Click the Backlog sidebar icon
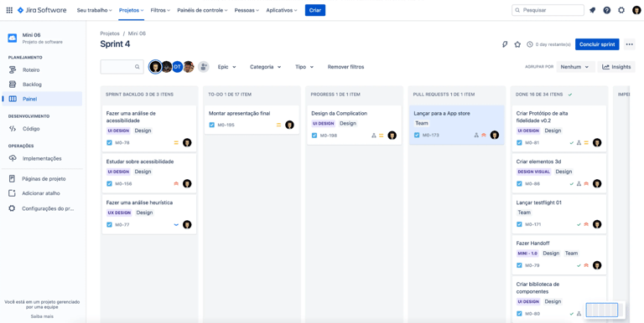This screenshot has width=644, height=323. [13, 85]
